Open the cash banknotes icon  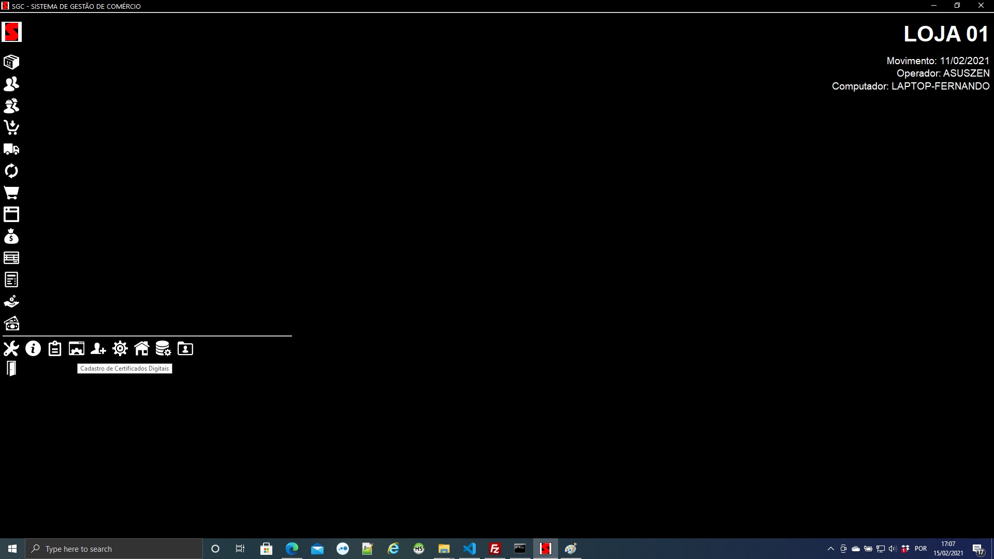(x=11, y=323)
